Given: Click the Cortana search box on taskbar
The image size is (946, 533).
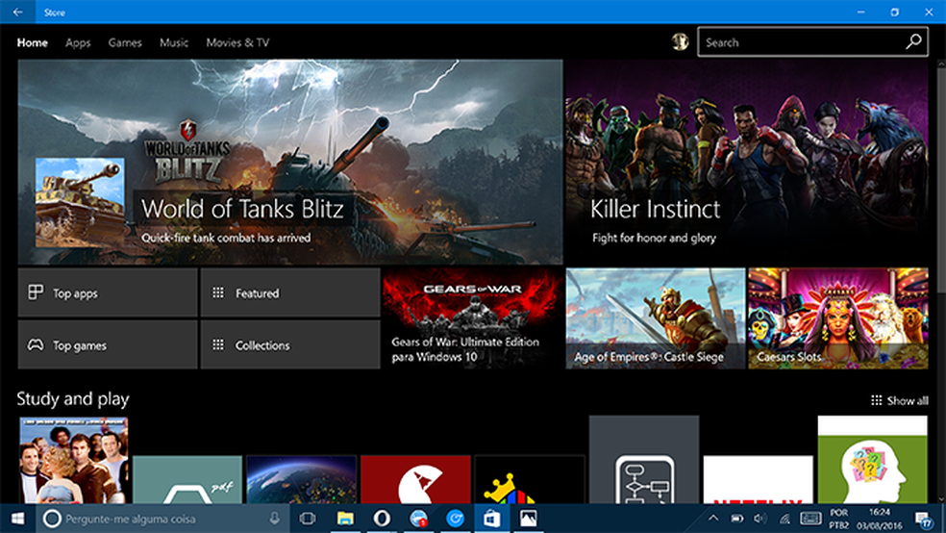Looking at the screenshot, I should click(162, 519).
